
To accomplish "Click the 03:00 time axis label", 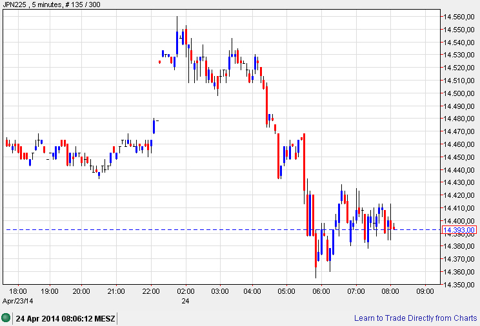I will click(220, 291).
